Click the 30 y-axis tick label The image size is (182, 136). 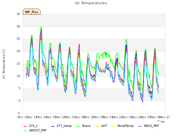coord(18,26)
